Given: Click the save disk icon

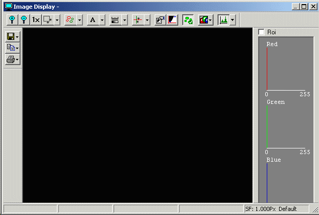Looking at the screenshot, I should 11,37.
